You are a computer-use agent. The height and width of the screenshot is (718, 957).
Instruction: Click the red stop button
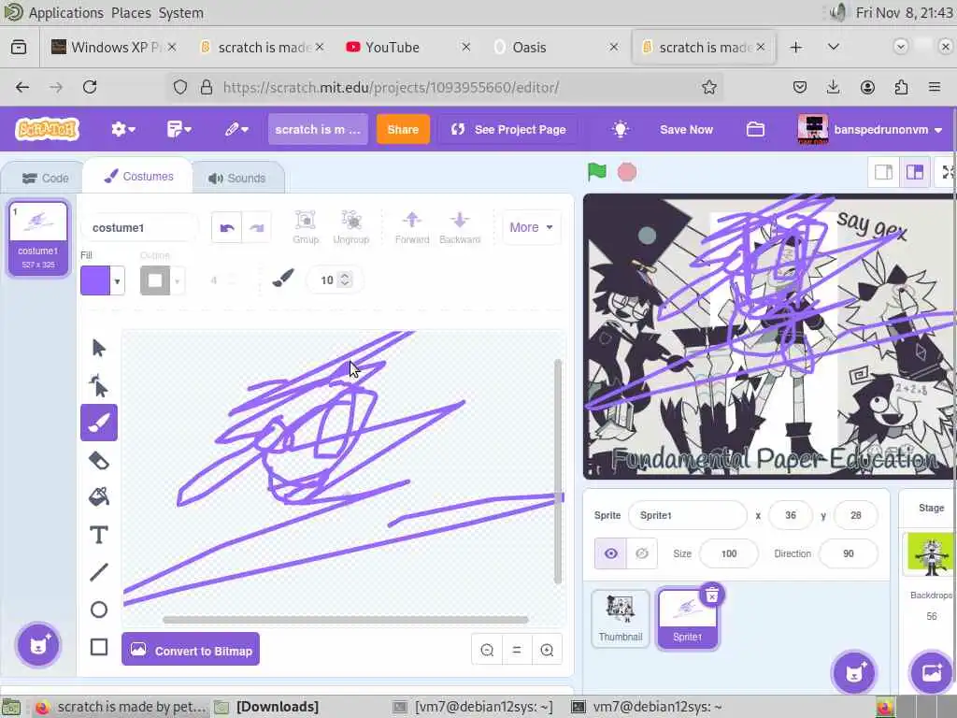click(x=627, y=172)
